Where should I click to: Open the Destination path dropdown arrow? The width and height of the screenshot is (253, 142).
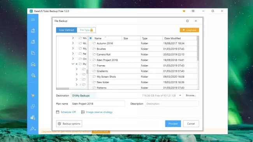click(x=180, y=95)
